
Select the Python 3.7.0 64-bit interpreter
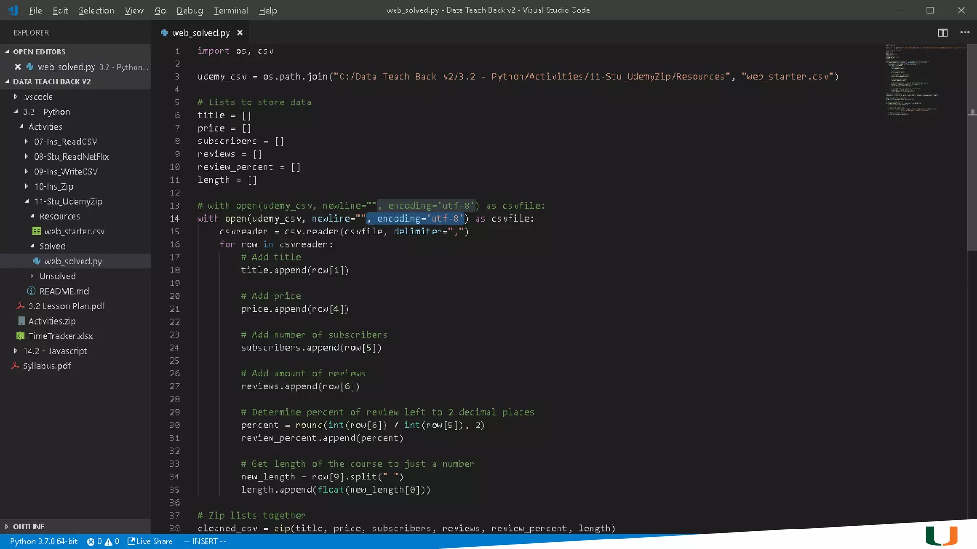44,541
